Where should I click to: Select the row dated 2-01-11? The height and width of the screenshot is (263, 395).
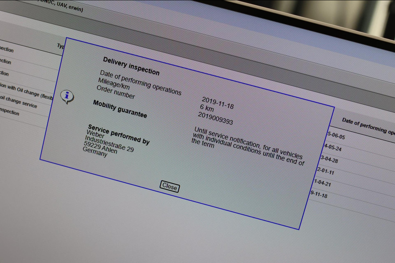point(325,171)
